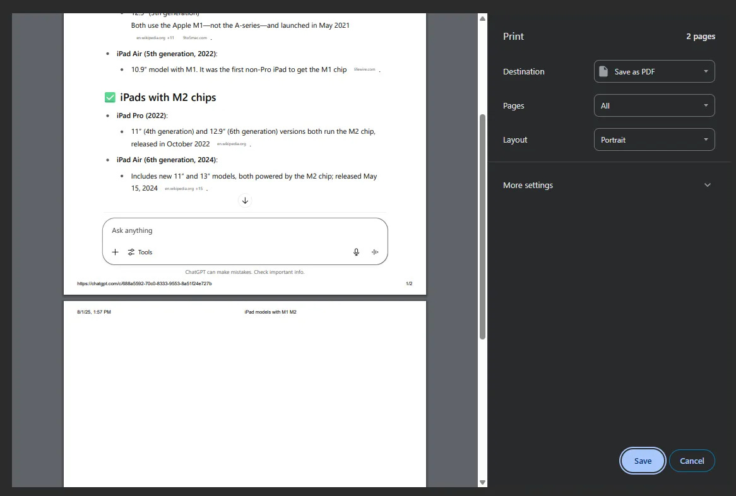Expand More settings section
Viewport: 736px width, 496px height.
pos(607,185)
